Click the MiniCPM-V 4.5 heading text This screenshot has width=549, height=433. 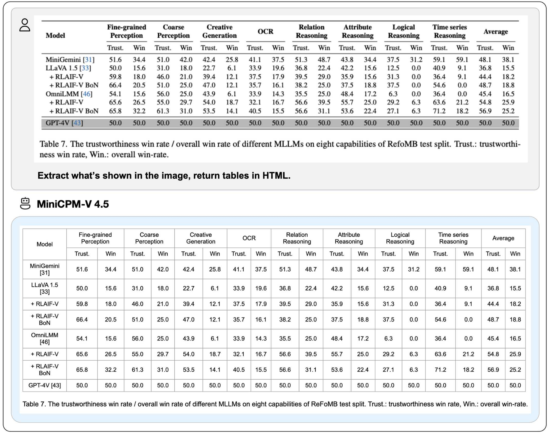(73, 204)
